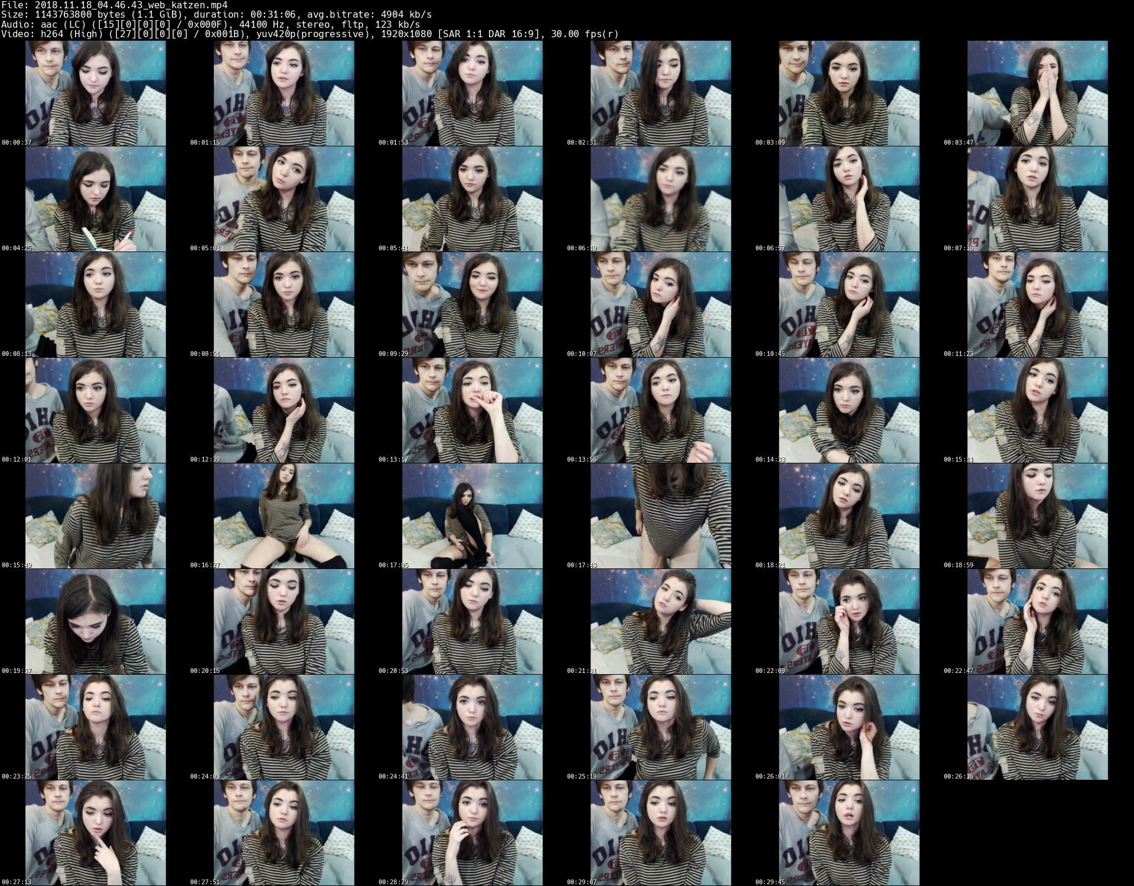The width and height of the screenshot is (1134, 886).
Task: Open the frame at 00:27:51
Action: pyautogui.click(x=284, y=833)
